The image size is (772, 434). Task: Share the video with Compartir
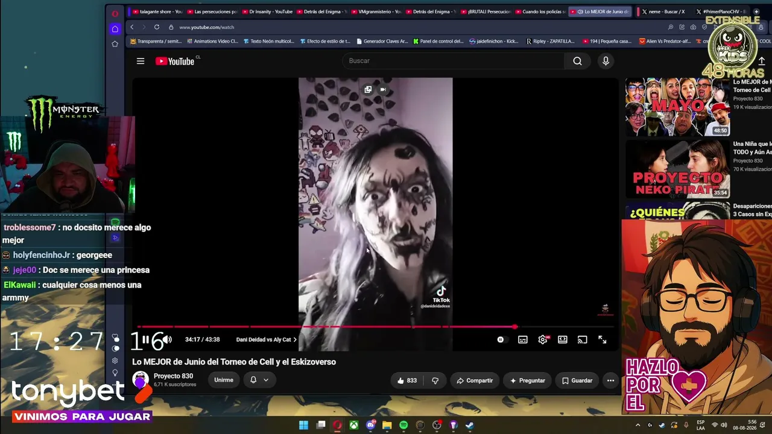click(475, 380)
